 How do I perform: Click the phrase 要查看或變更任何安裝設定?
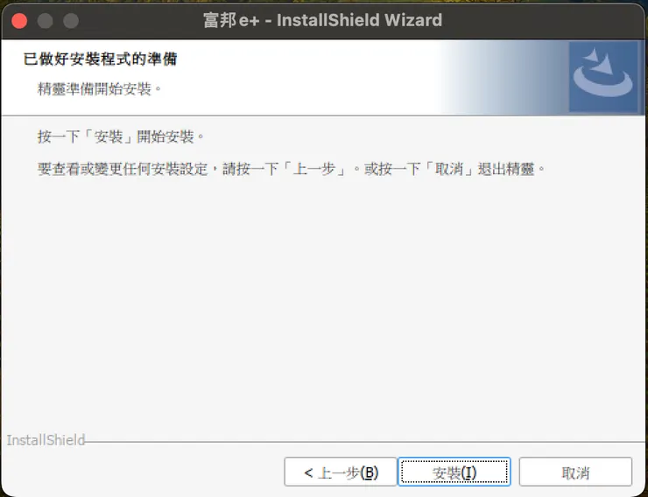(123, 169)
